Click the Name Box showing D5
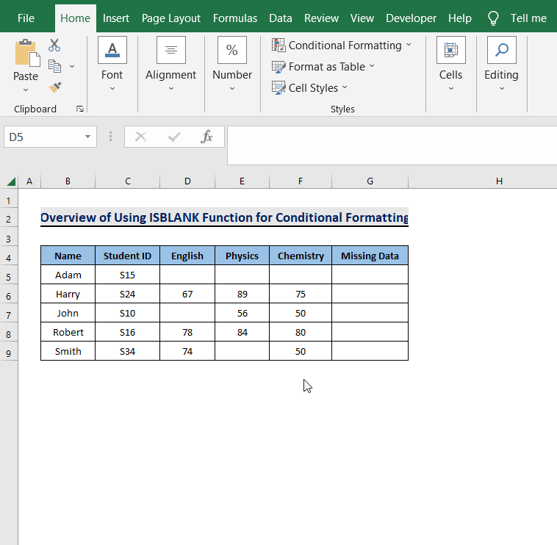The height and width of the screenshot is (545, 557). [x=50, y=137]
